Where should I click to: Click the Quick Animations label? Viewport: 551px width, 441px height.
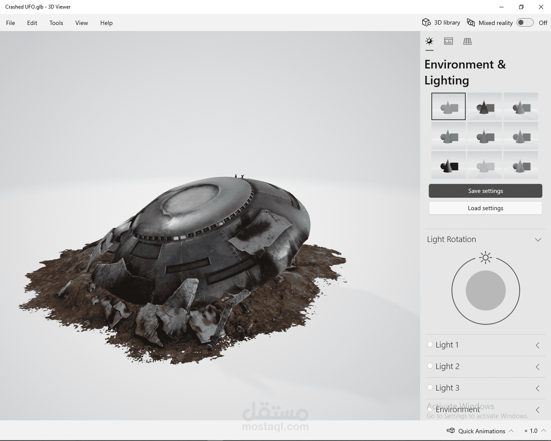point(482,431)
